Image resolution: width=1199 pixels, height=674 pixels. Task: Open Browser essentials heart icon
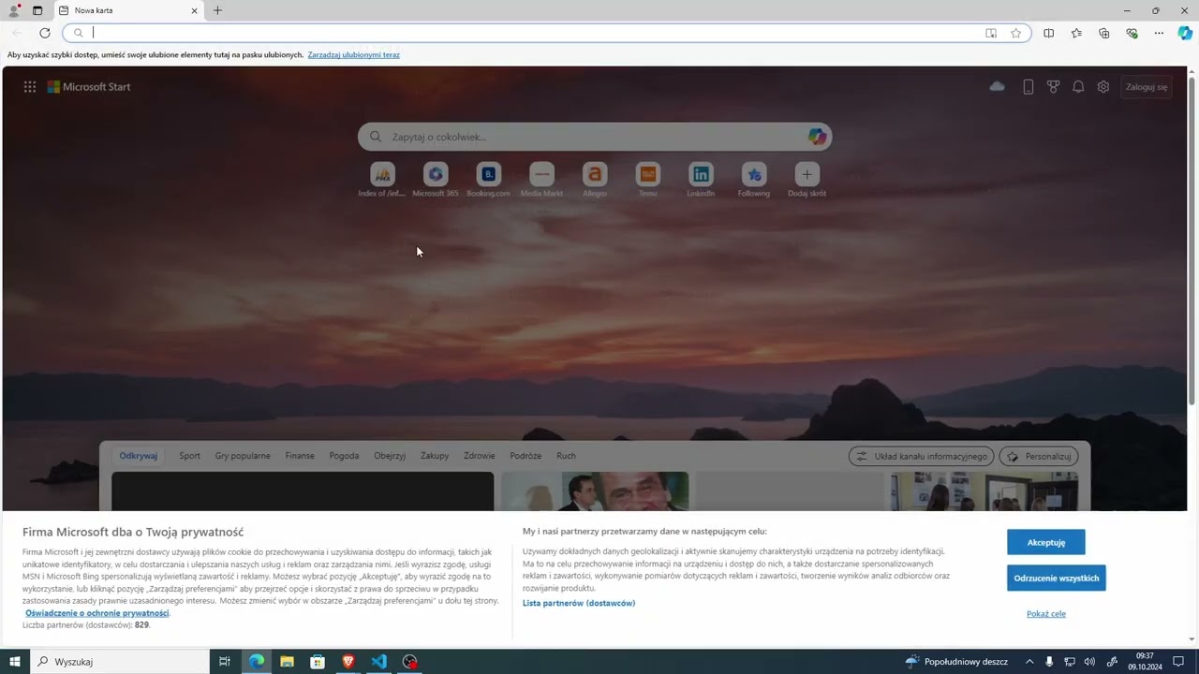1132,33
